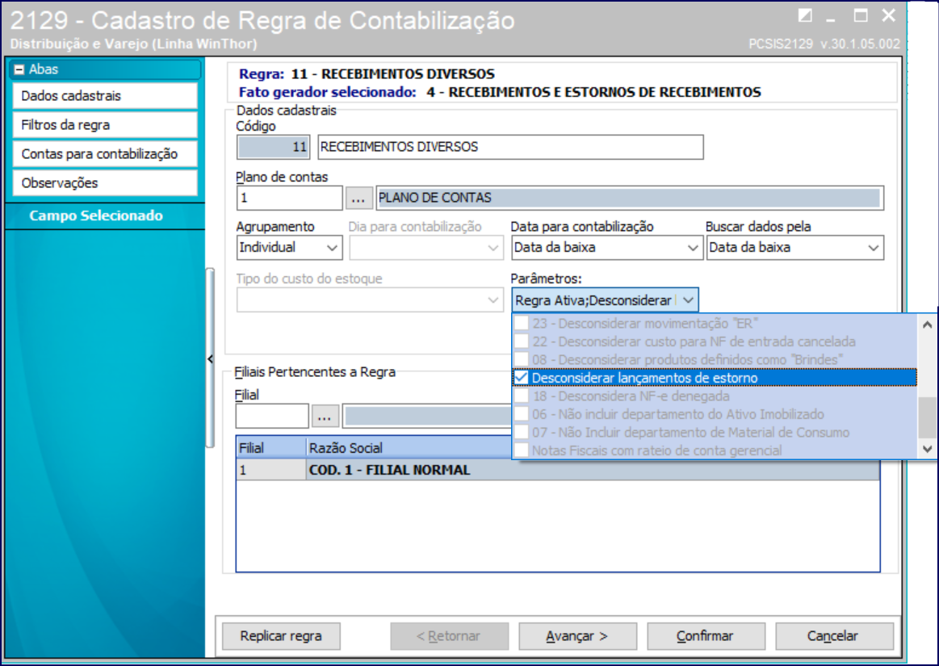This screenshot has height=666, width=939.
Task: Click the Filial cell with value 1
Action: tap(270, 470)
